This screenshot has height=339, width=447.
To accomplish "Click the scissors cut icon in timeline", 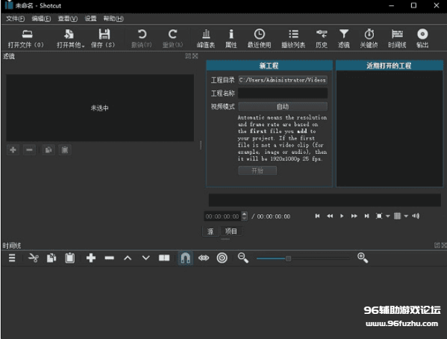I will click(x=33, y=258).
